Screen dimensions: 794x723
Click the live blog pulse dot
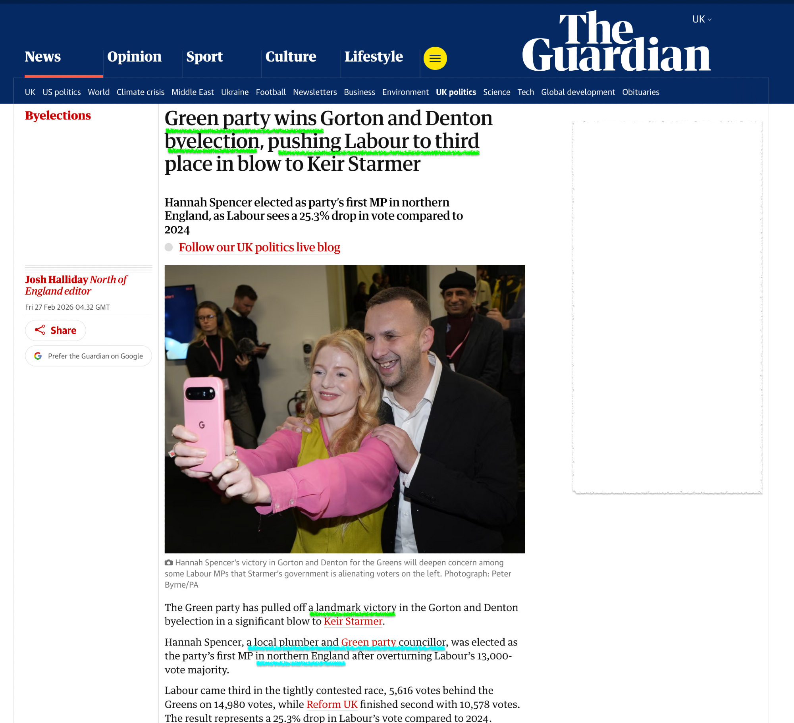[x=169, y=247]
